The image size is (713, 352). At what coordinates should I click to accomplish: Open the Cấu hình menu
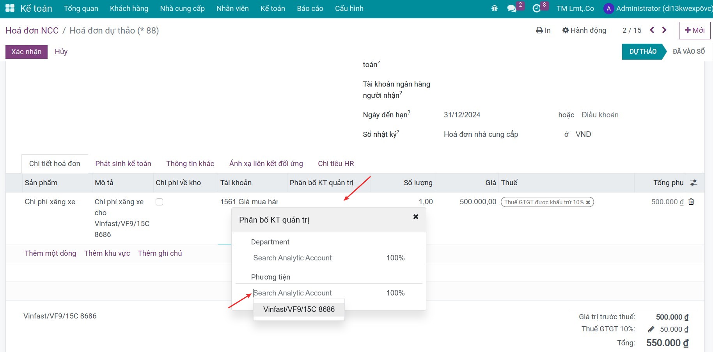tap(349, 8)
